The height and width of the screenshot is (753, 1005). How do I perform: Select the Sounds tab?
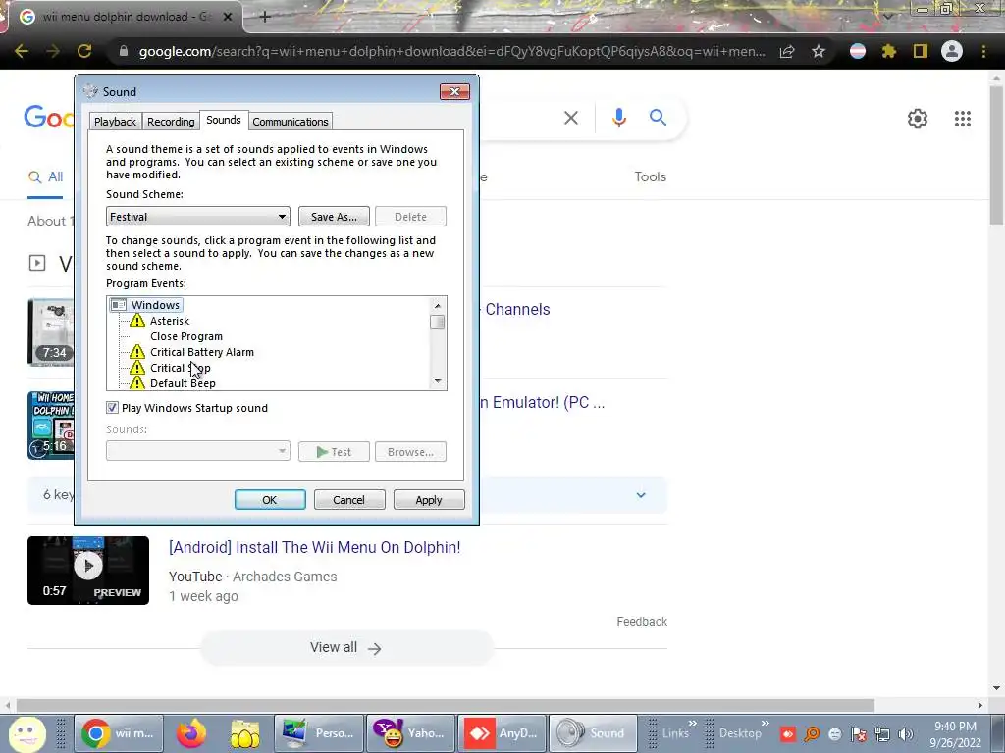223,121
